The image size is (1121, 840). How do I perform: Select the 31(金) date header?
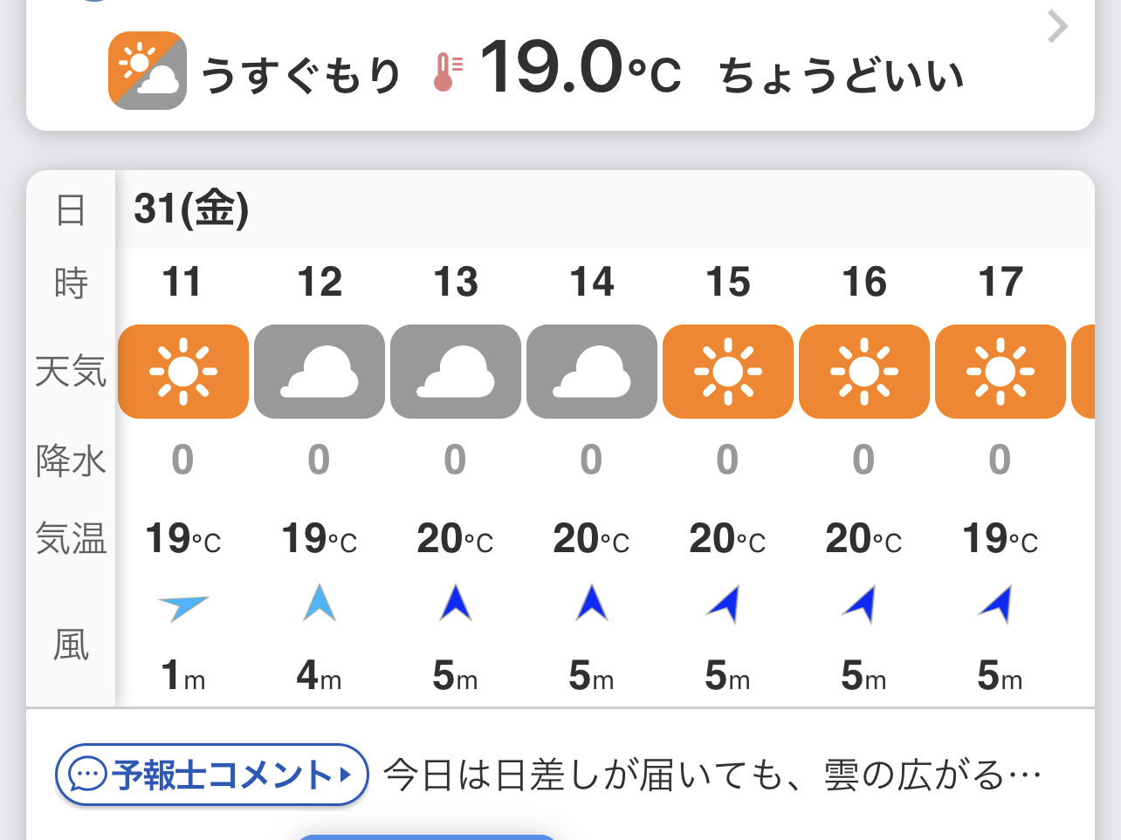pyautogui.click(x=191, y=209)
